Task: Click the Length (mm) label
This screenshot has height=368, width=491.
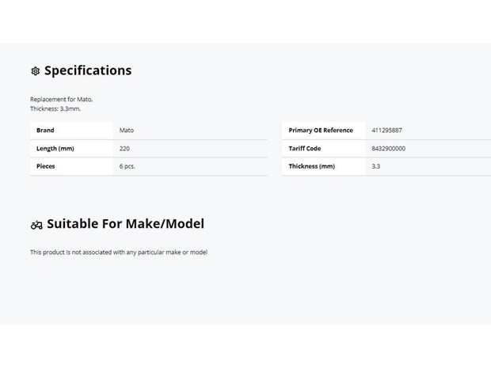Action: point(55,148)
